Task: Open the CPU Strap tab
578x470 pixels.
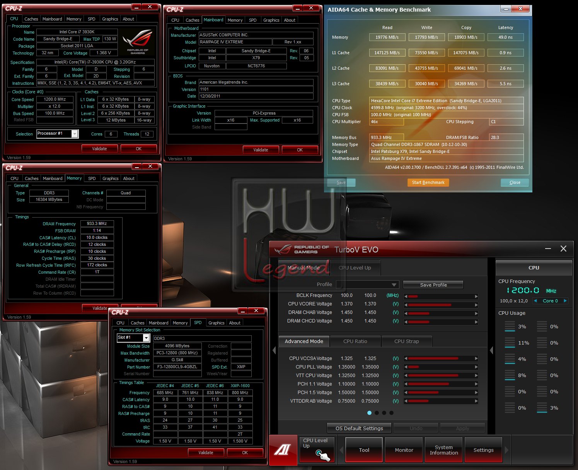Action: click(406, 341)
